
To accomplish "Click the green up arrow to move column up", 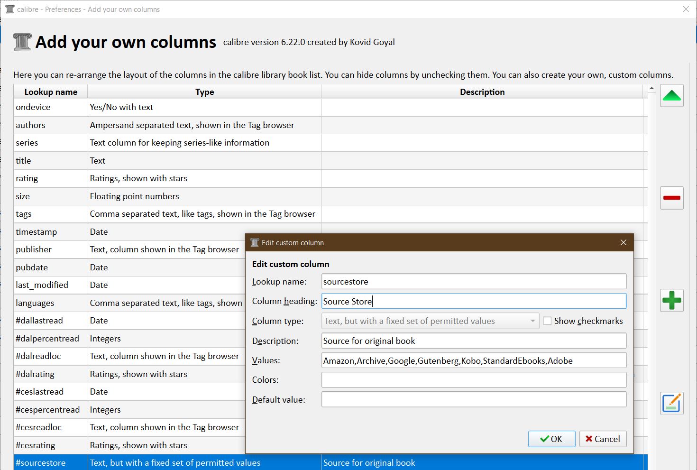I will 671,96.
